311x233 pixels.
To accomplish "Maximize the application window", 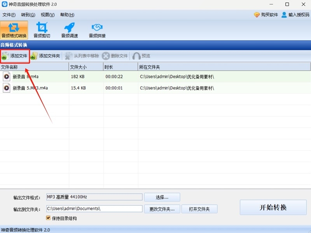I will 287,4.
